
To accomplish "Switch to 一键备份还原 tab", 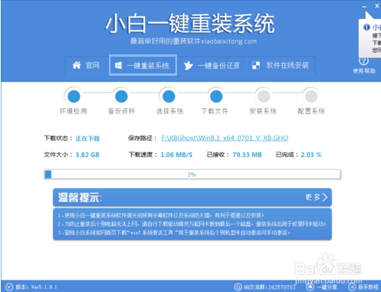I will 212,66.
